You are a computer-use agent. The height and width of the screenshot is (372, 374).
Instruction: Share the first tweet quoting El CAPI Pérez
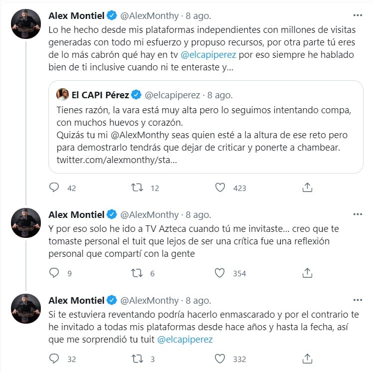308,187
